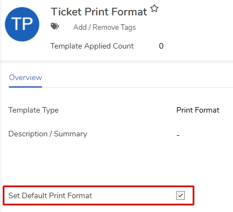Open Add / Remove Tags
The width and height of the screenshot is (233, 212).
point(104,28)
